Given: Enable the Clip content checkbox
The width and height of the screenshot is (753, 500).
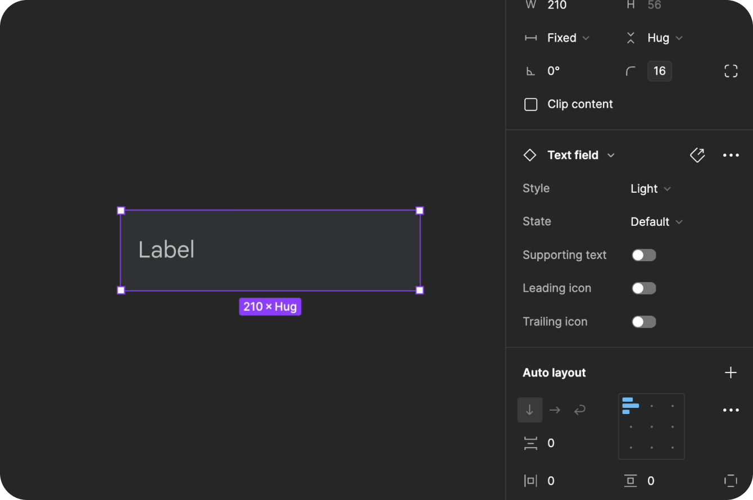Looking at the screenshot, I should 530,104.
